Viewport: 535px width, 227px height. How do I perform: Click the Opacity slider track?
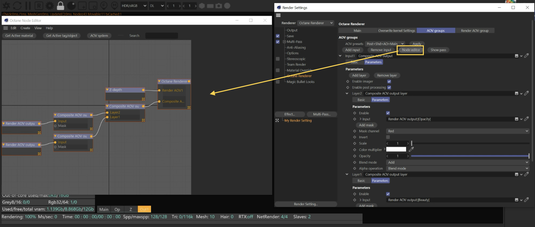tap(470, 156)
